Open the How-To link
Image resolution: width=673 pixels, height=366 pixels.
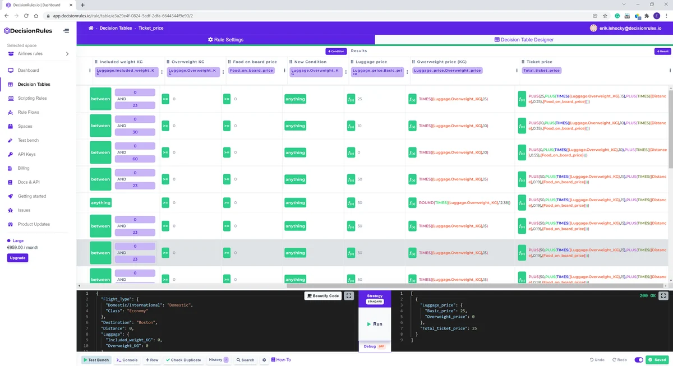pos(281,360)
